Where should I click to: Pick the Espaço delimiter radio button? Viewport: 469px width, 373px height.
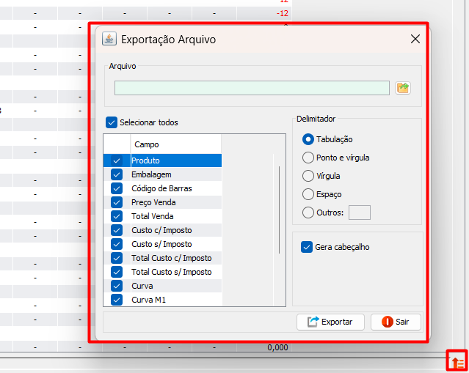308,194
